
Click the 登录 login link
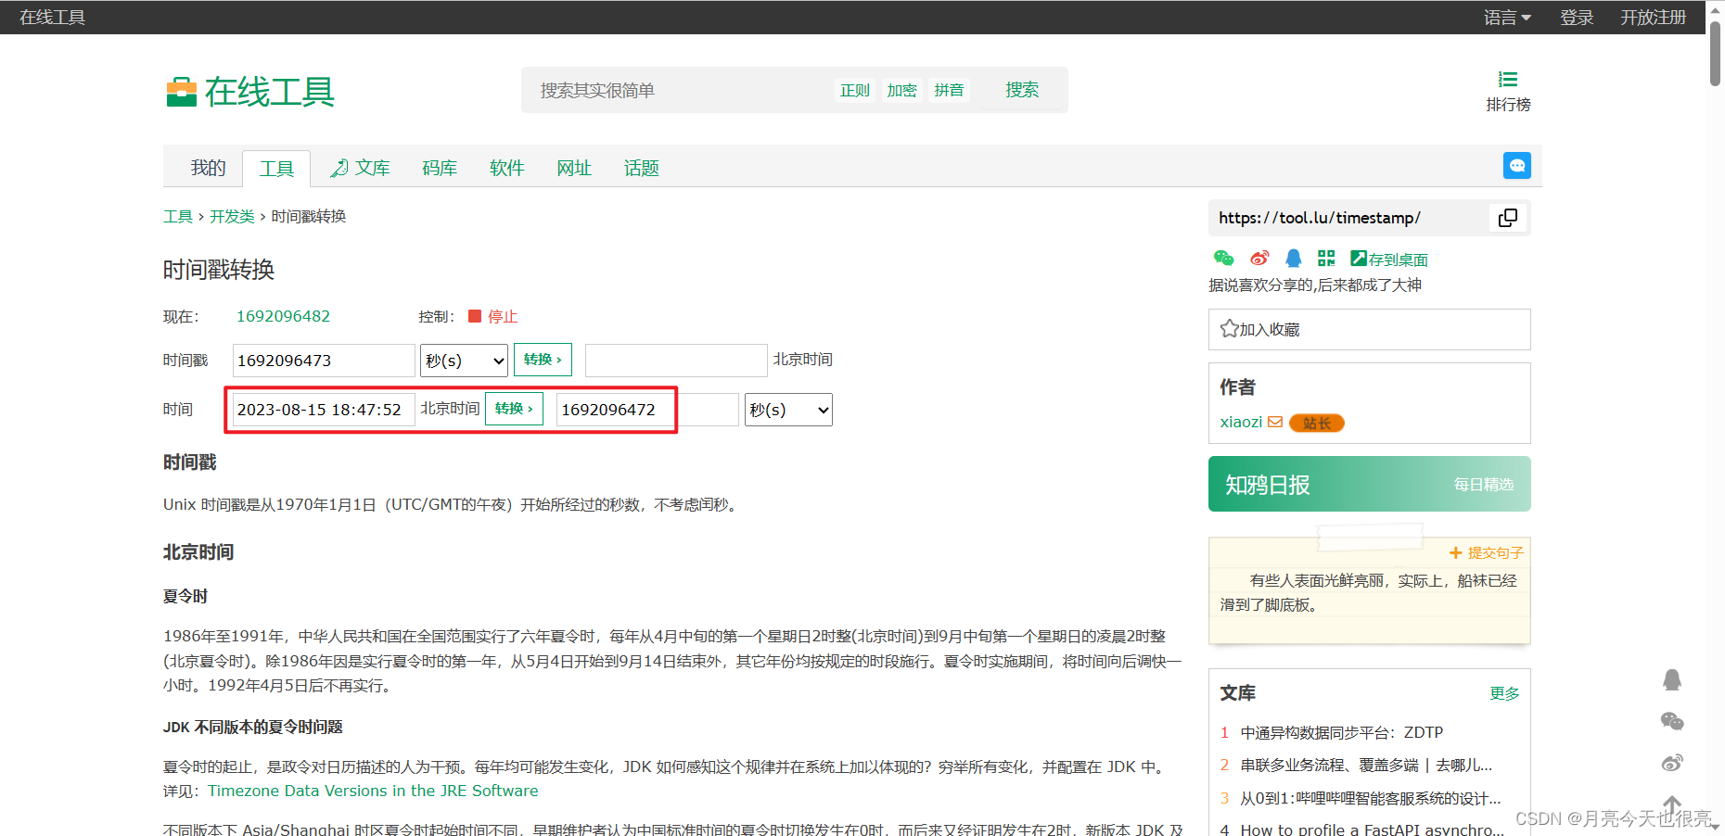click(1576, 18)
